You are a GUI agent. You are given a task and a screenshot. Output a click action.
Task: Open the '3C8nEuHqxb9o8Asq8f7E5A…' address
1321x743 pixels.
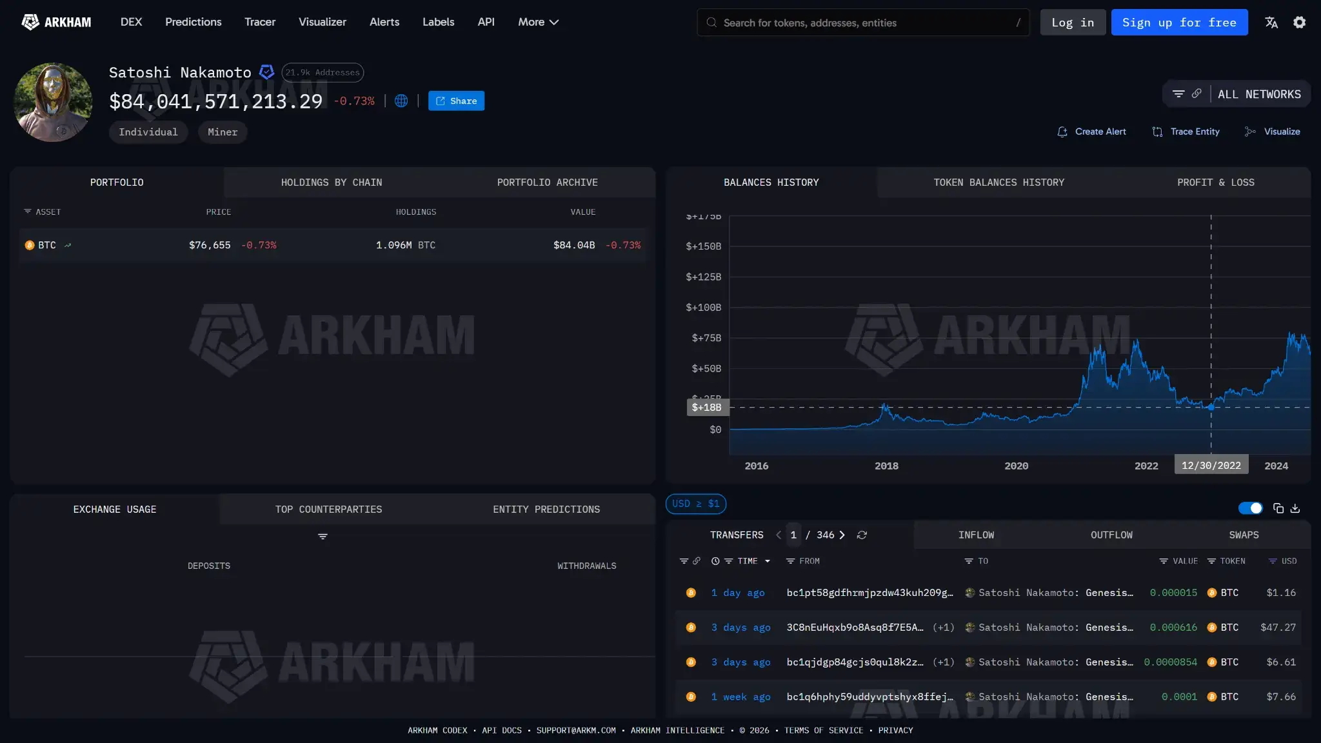pos(855,628)
